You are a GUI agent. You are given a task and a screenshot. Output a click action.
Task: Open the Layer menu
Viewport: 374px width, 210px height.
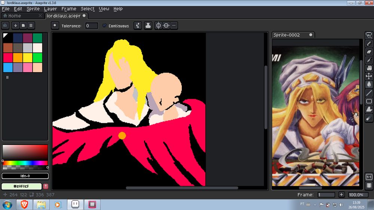(50, 9)
